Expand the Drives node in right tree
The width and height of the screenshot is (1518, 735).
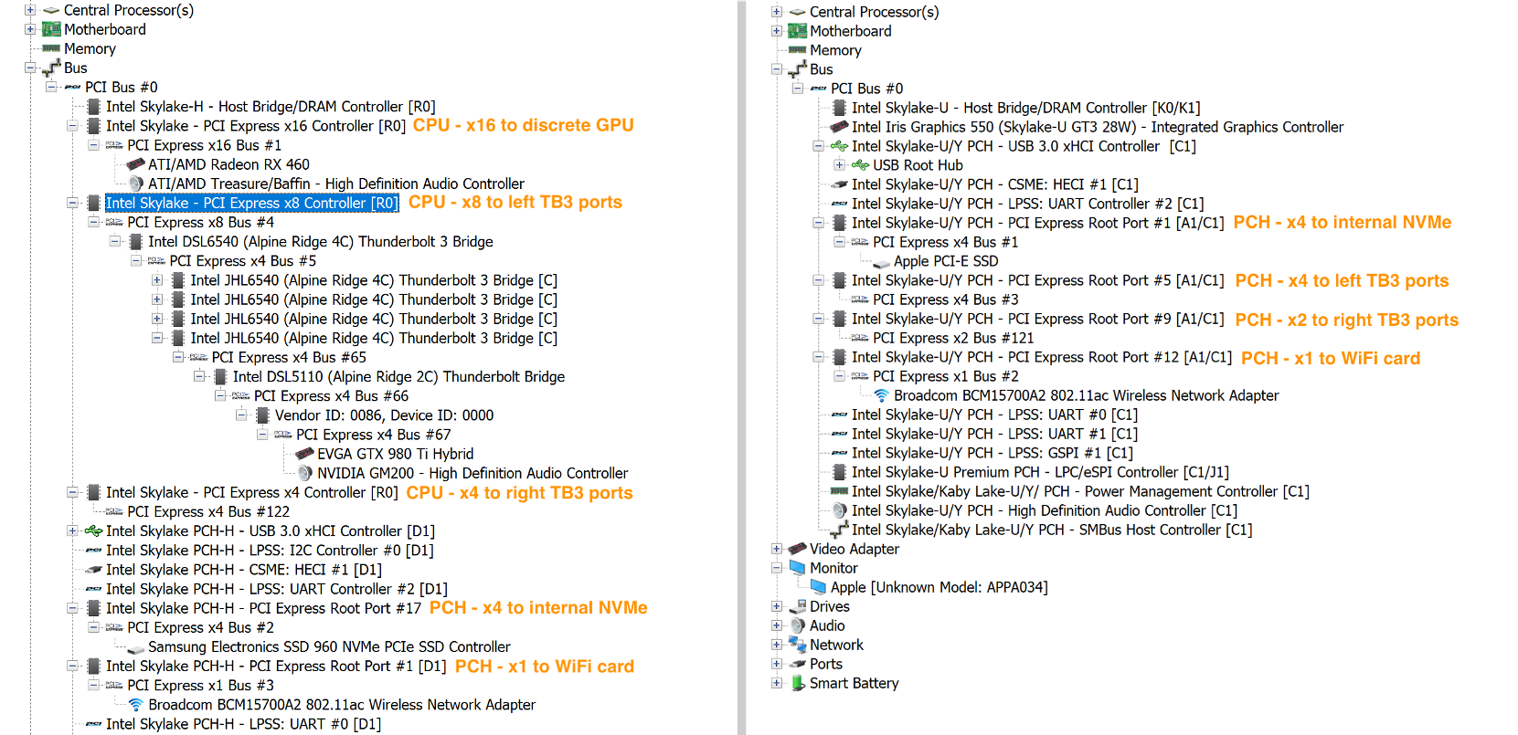(776, 606)
